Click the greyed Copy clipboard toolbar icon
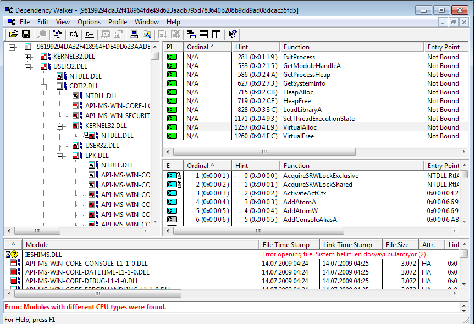The width and height of the screenshot is (475, 324). [x=41, y=34]
